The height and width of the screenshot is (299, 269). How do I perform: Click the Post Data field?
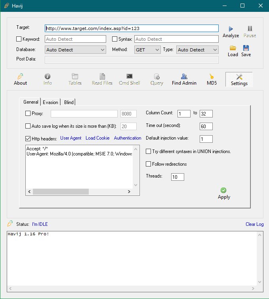point(132,60)
